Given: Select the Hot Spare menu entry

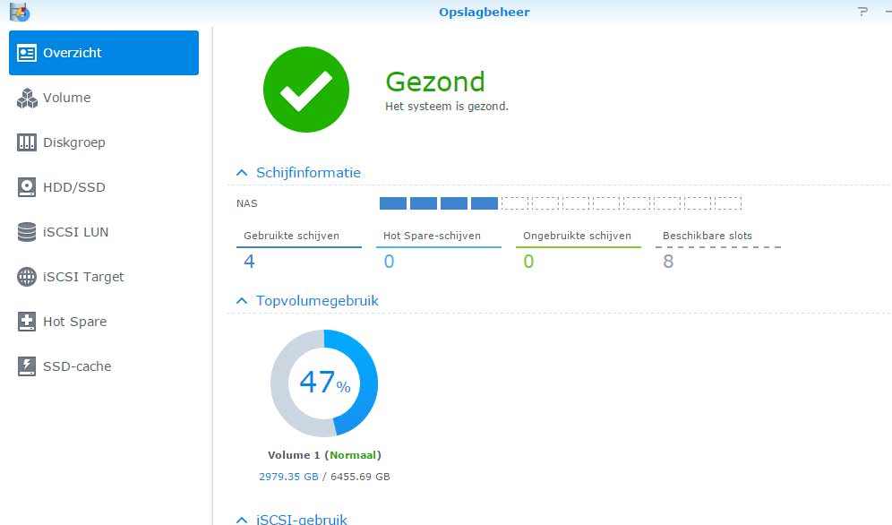Looking at the screenshot, I should (x=74, y=322).
